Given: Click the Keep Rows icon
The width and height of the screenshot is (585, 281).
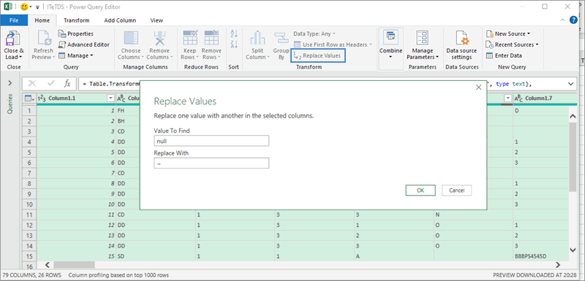Looking at the screenshot, I should pos(190,38).
